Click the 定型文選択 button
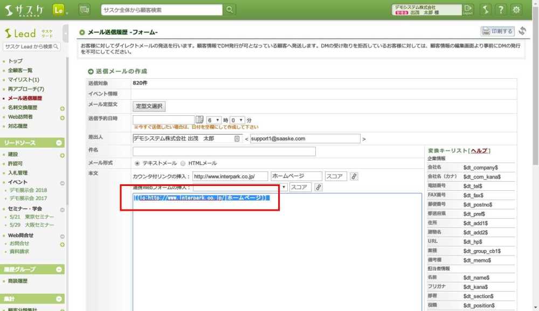 pyautogui.click(x=149, y=106)
